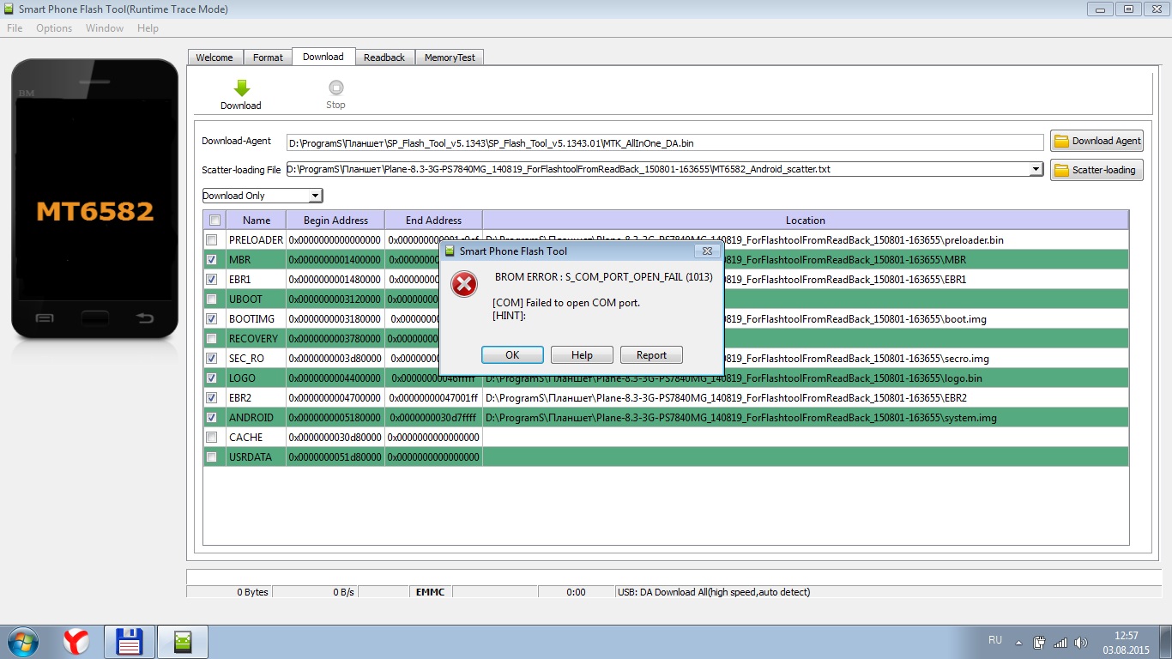Enable the PRELOADER partition checkbox
Screen dimensions: 1172x659
point(212,240)
